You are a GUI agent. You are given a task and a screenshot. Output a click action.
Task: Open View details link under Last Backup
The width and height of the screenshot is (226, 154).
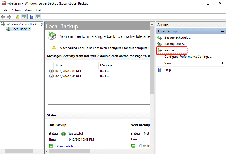point(65,146)
